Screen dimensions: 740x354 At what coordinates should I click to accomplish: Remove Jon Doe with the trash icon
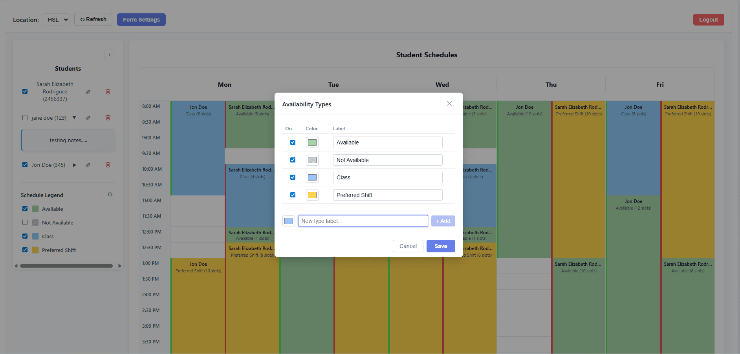click(108, 164)
